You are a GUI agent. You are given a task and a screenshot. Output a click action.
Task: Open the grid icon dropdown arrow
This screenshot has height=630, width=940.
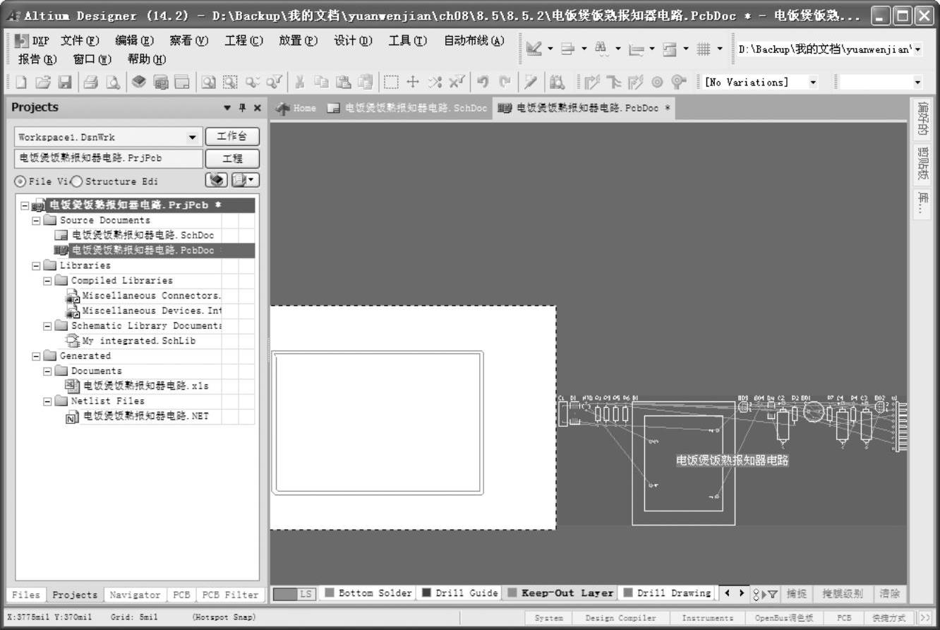[x=720, y=49]
